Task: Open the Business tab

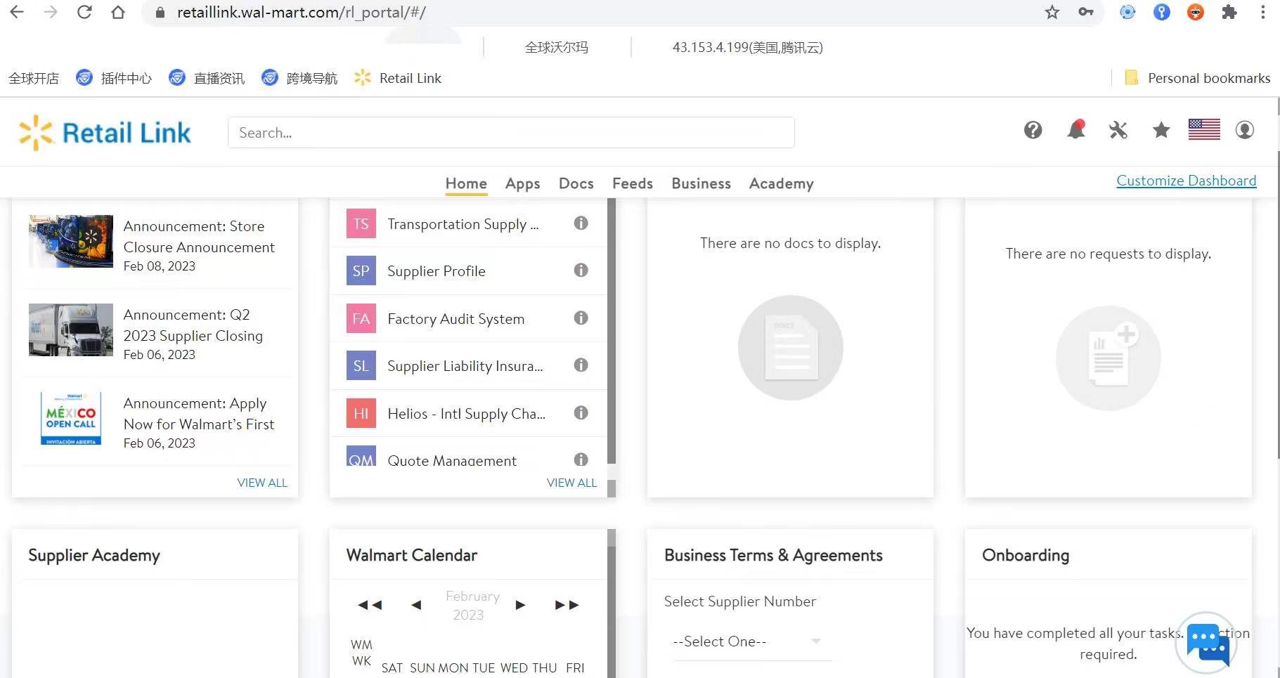Action: click(x=702, y=183)
